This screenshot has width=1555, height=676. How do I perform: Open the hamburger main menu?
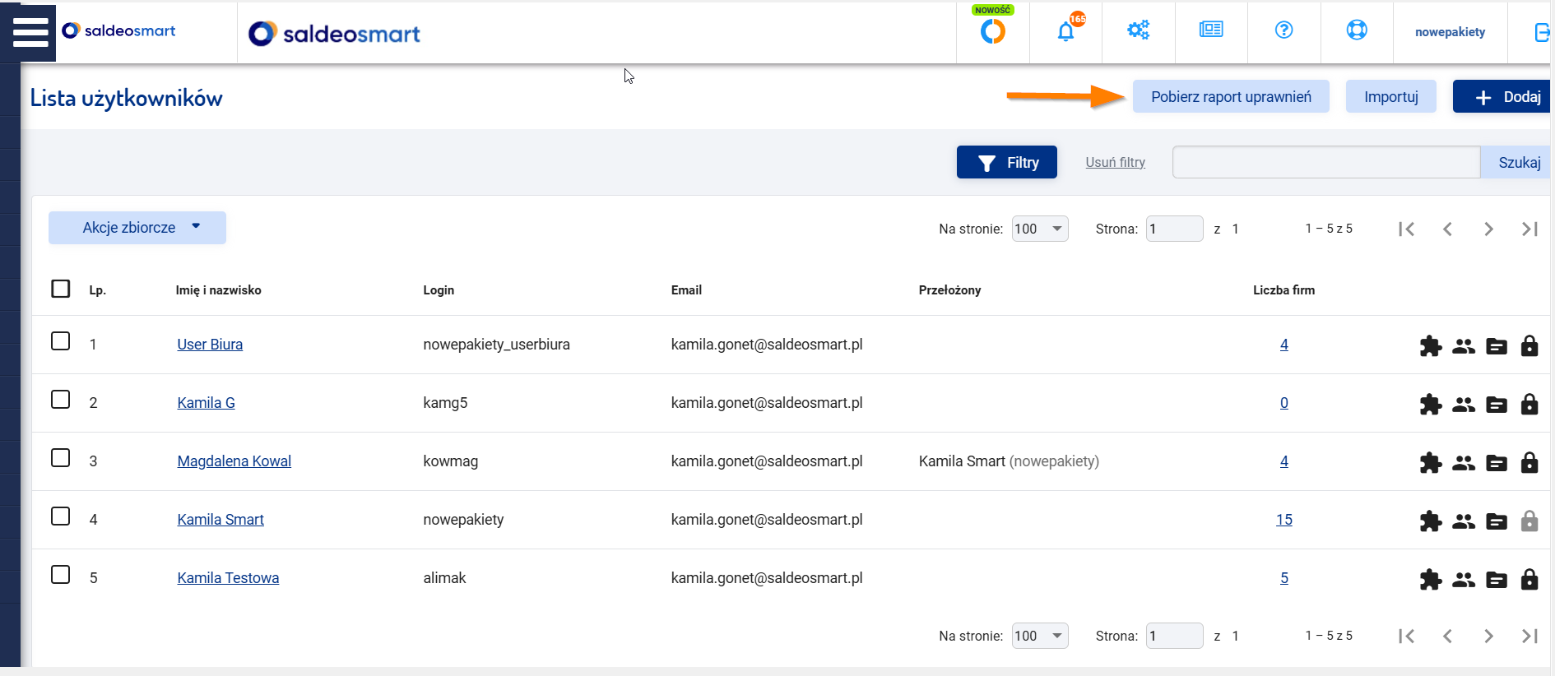[30, 32]
